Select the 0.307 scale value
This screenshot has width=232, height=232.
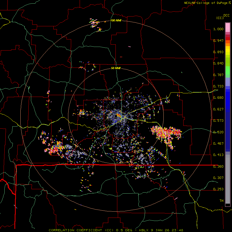[x=218, y=178]
